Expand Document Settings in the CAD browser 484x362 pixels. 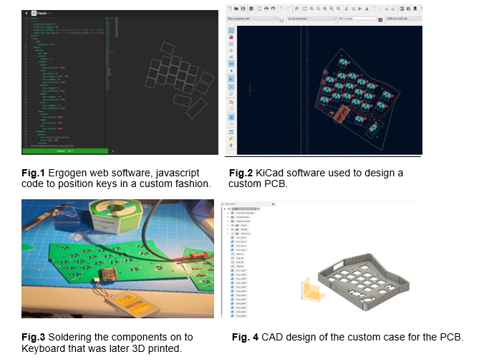[x=228, y=213]
